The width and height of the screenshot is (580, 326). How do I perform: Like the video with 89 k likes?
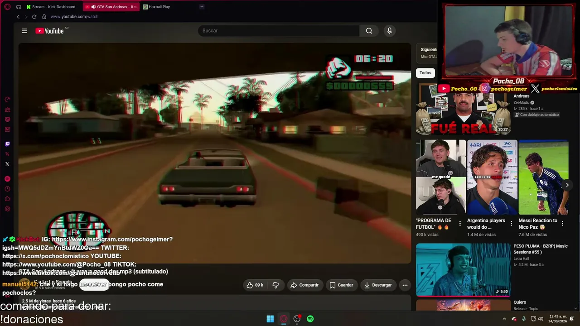tap(255, 285)
